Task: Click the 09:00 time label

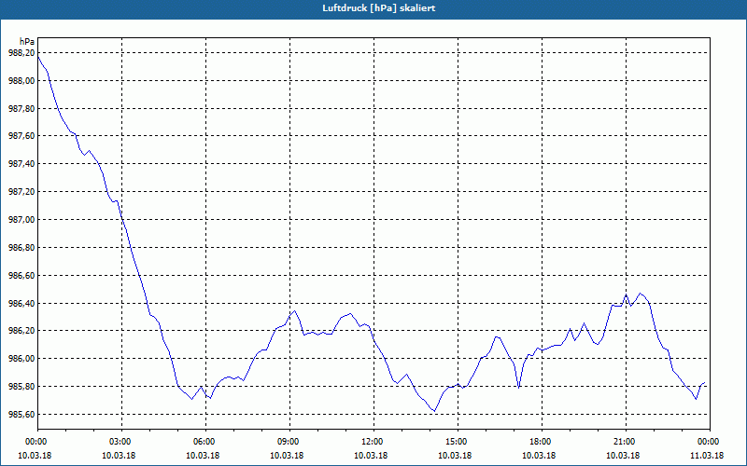Action: 289,442
